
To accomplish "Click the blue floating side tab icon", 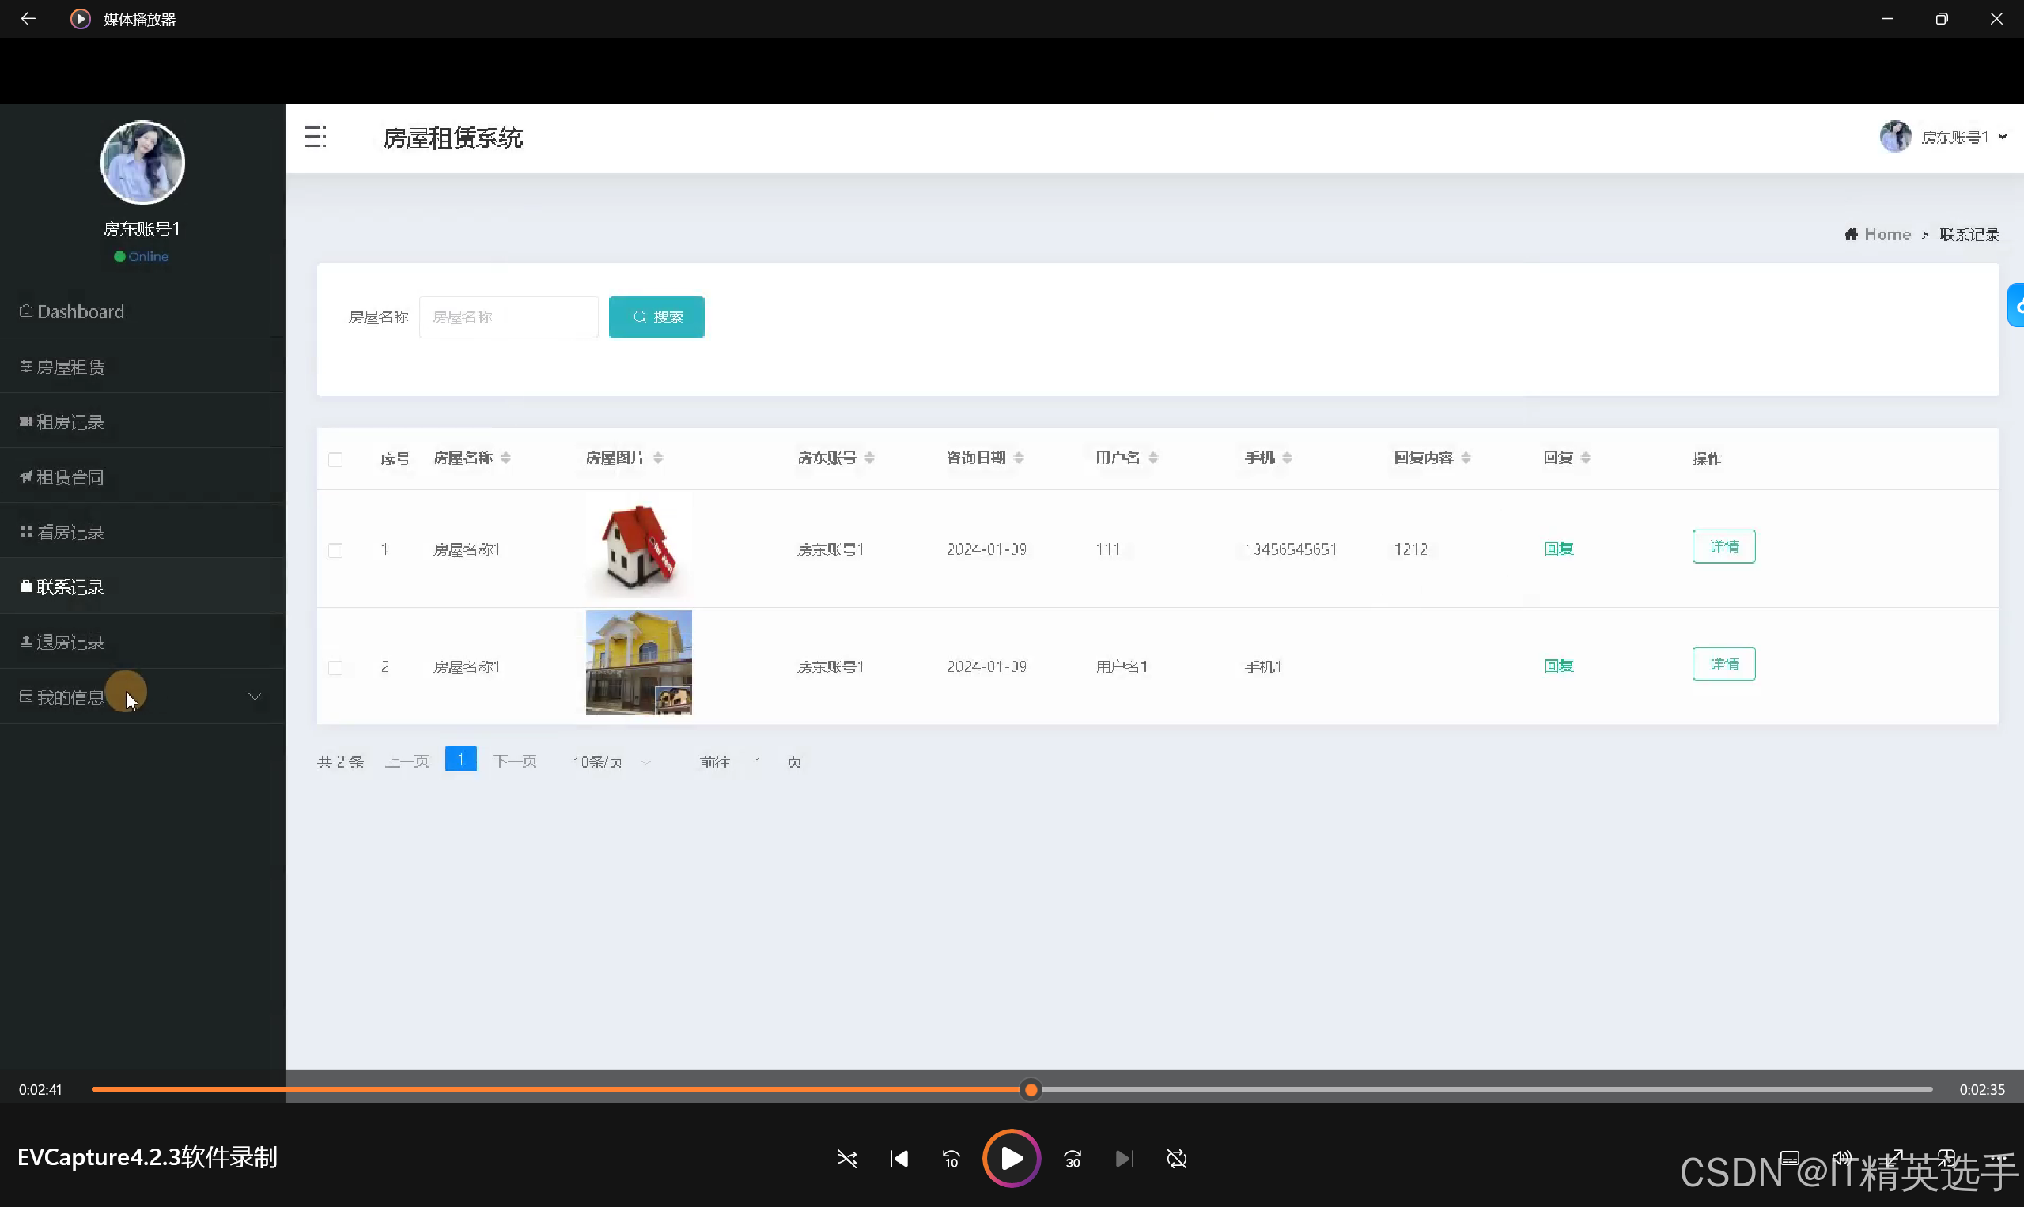I will tap(2016, 306).
